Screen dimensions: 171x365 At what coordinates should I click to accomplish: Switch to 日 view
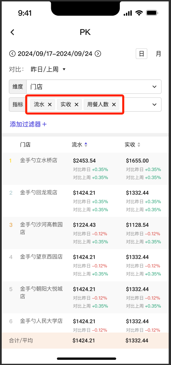click(x=142, y=54)
